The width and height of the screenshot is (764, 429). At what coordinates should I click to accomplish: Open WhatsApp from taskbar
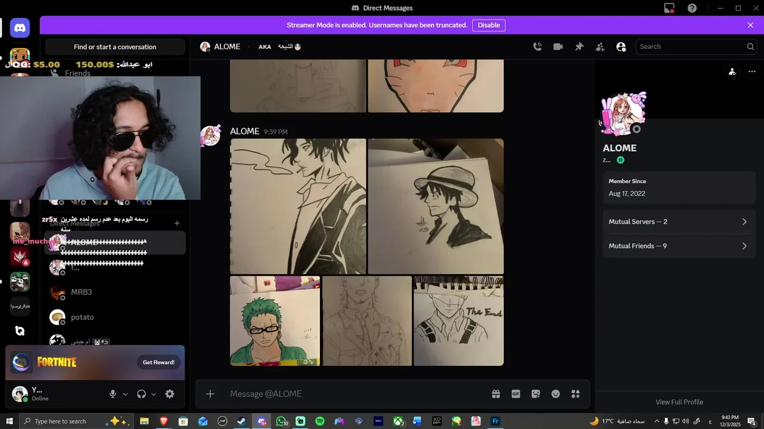point(281,421)
